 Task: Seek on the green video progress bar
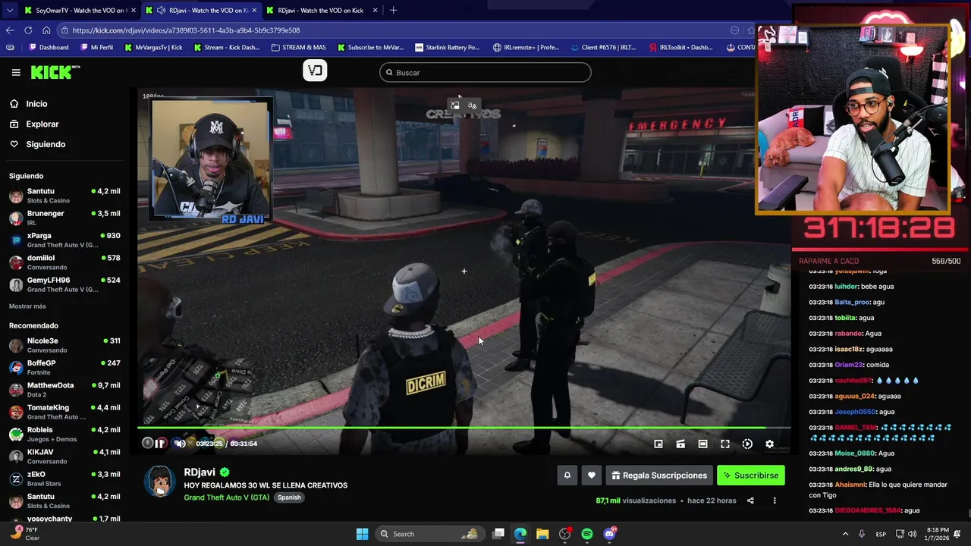point(464,428)
